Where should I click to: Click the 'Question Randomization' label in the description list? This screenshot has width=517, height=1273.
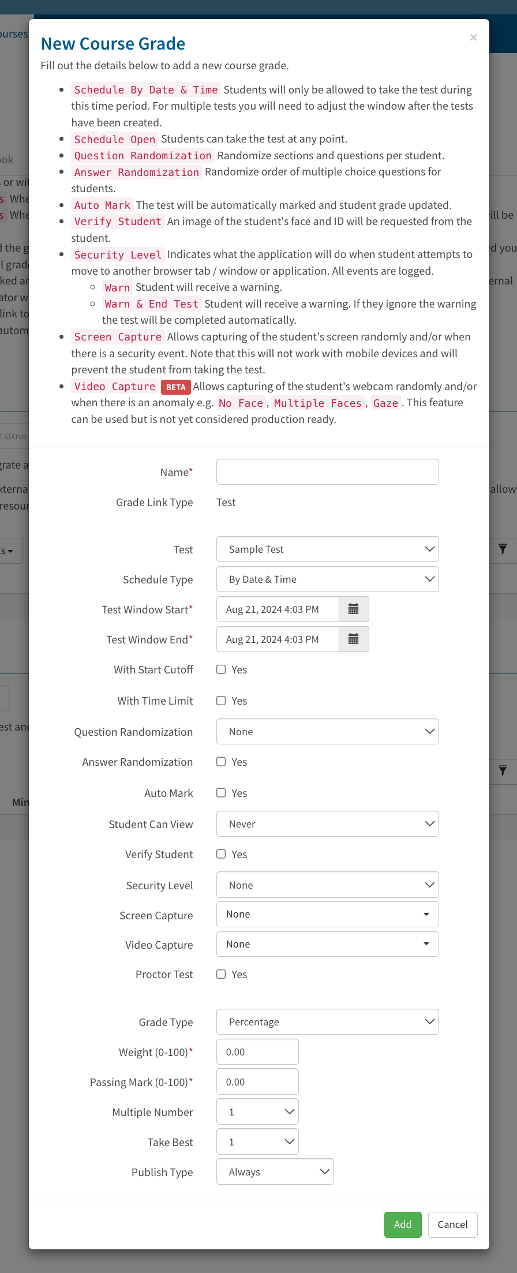(x=143, y=156)
